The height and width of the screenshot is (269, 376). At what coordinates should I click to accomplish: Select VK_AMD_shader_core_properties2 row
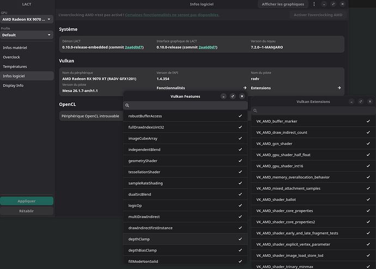(x=313, y=222)
